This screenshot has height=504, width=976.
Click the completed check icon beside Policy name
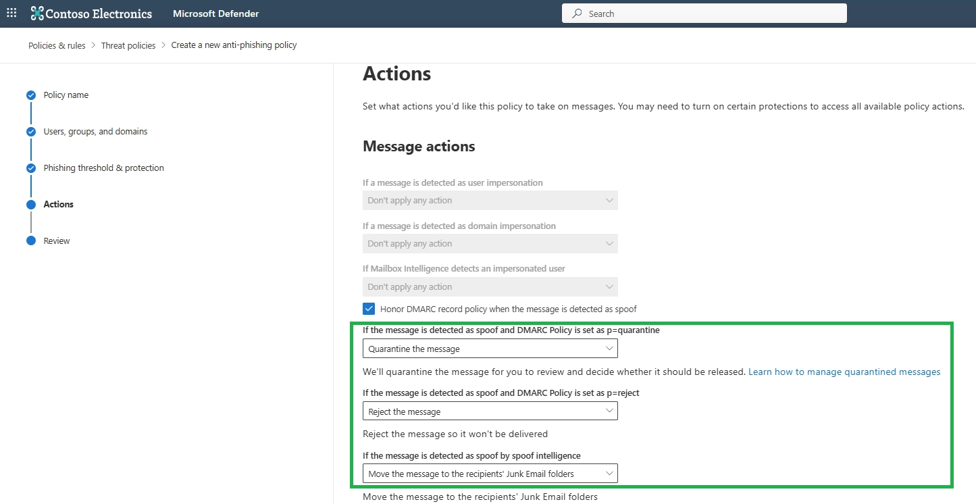(30, 95)
